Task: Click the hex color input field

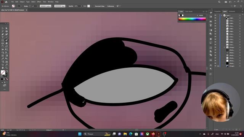Action: point(202,15)
